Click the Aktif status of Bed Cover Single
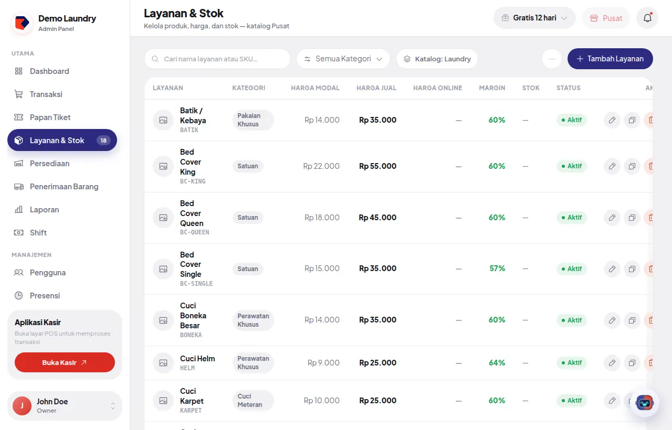This screenshot has height=430, width=672. 572,269
